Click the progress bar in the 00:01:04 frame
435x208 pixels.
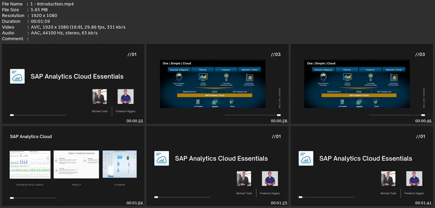pyautogui.click(x=33, y=198)
